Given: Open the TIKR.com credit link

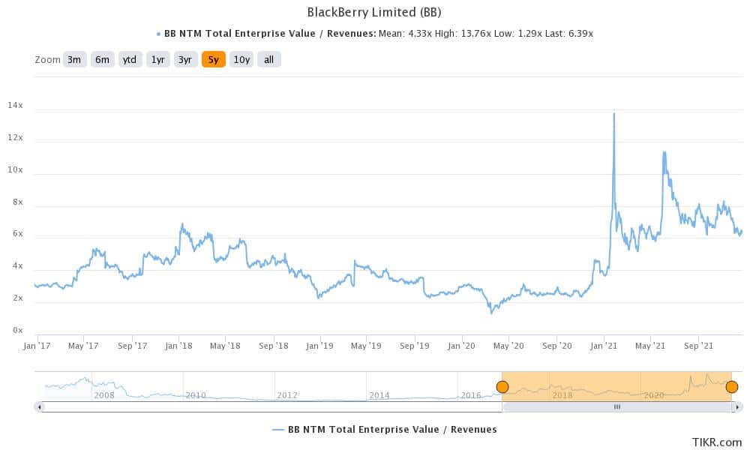Looking at the screenshot, I should click(x=716, y=442).
